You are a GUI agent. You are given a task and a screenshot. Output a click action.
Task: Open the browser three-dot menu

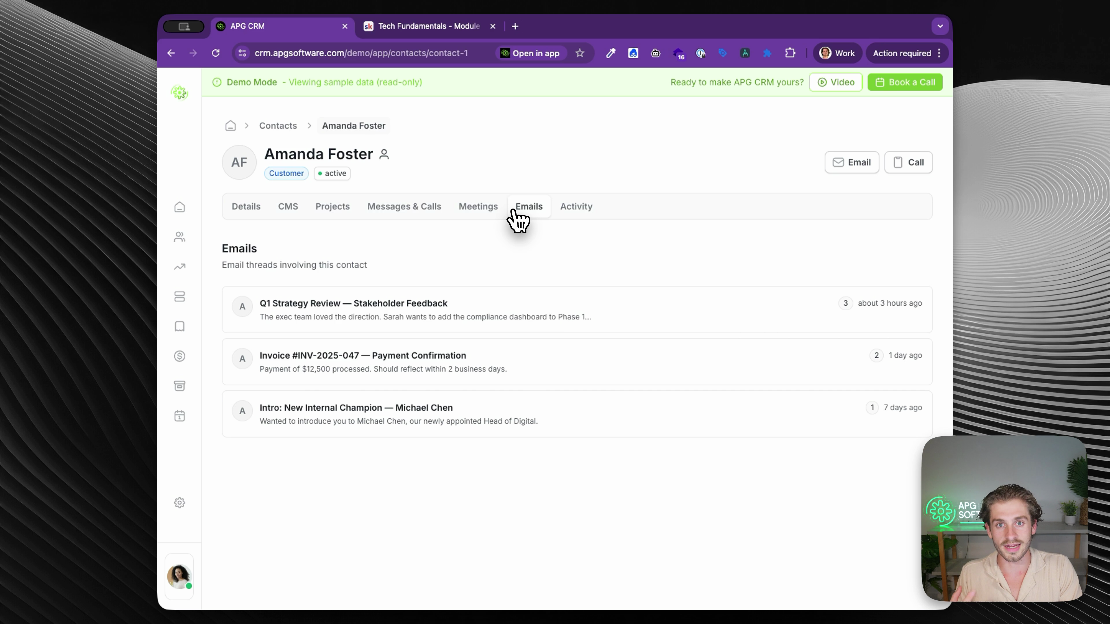coord(939,53)
